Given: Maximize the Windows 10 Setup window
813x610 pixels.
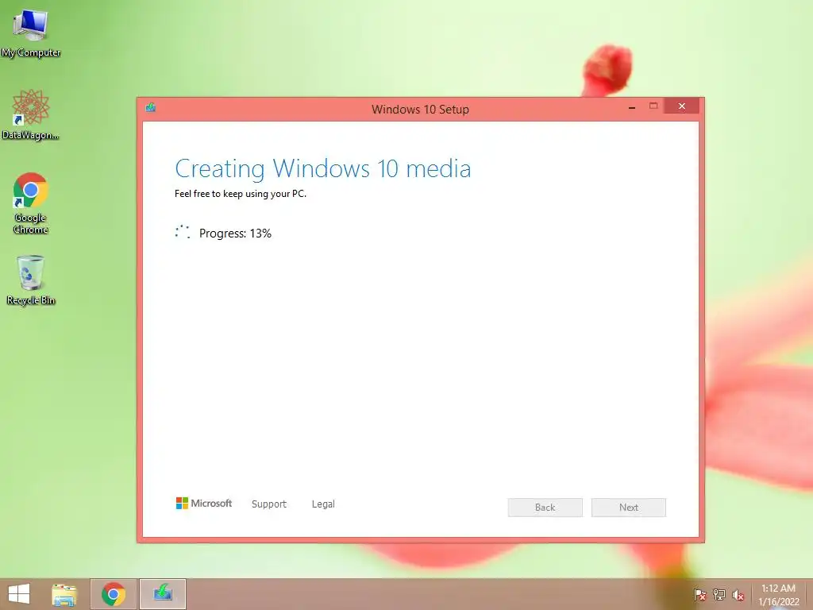Looking at the screenshot, I should [653, 106].
